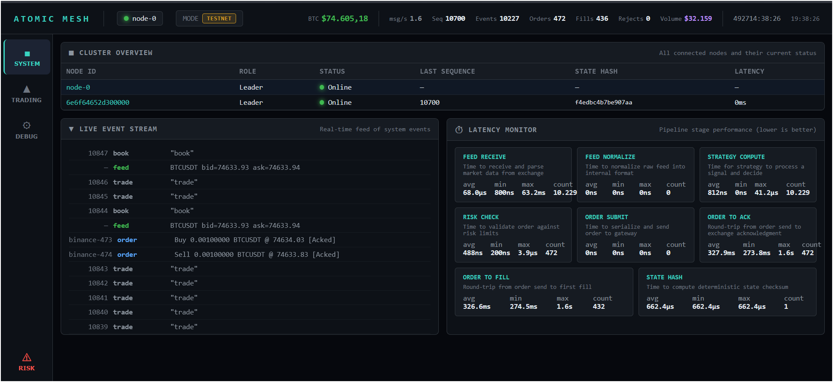Select event row 10842 trade

tap(250, 283)
